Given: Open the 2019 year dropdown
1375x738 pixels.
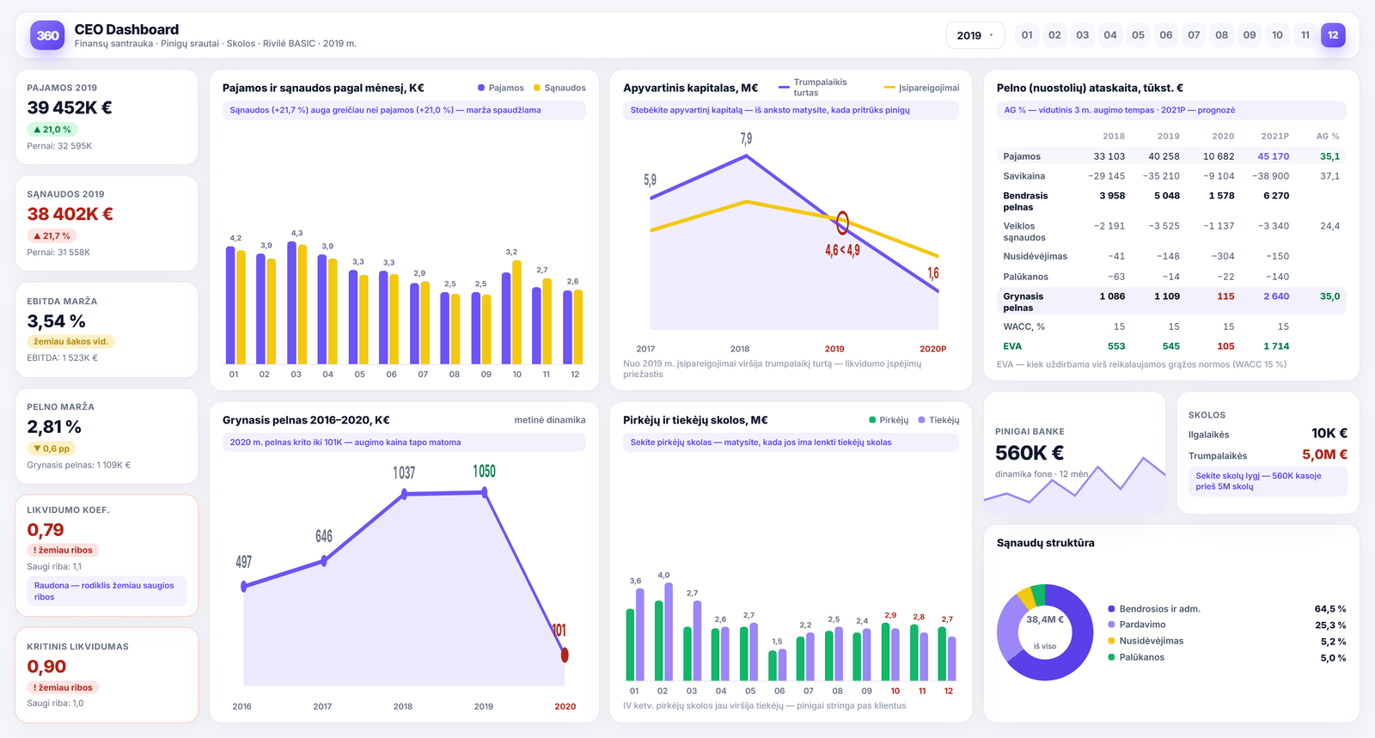Looking at the screenshot, I should pos(975,35).
